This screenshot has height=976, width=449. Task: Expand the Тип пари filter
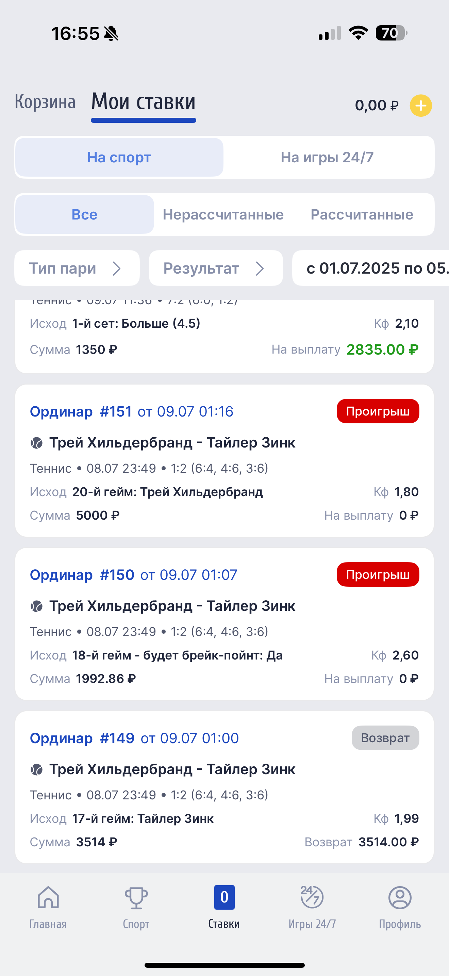[x=77, y=268]
